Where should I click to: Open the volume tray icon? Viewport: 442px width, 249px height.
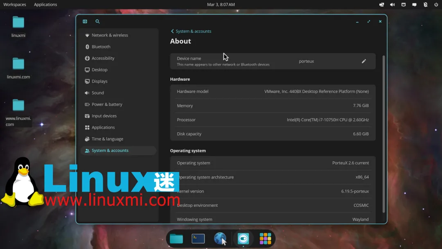coord(392,5)
